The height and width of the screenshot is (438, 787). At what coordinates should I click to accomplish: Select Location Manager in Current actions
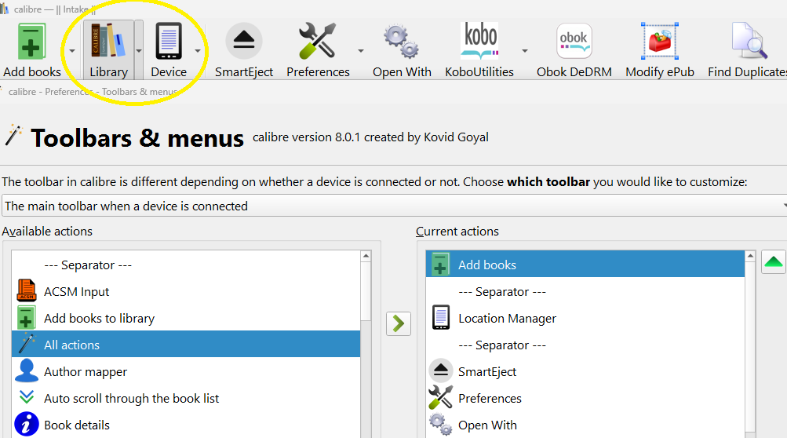click(x=585, y=318)
